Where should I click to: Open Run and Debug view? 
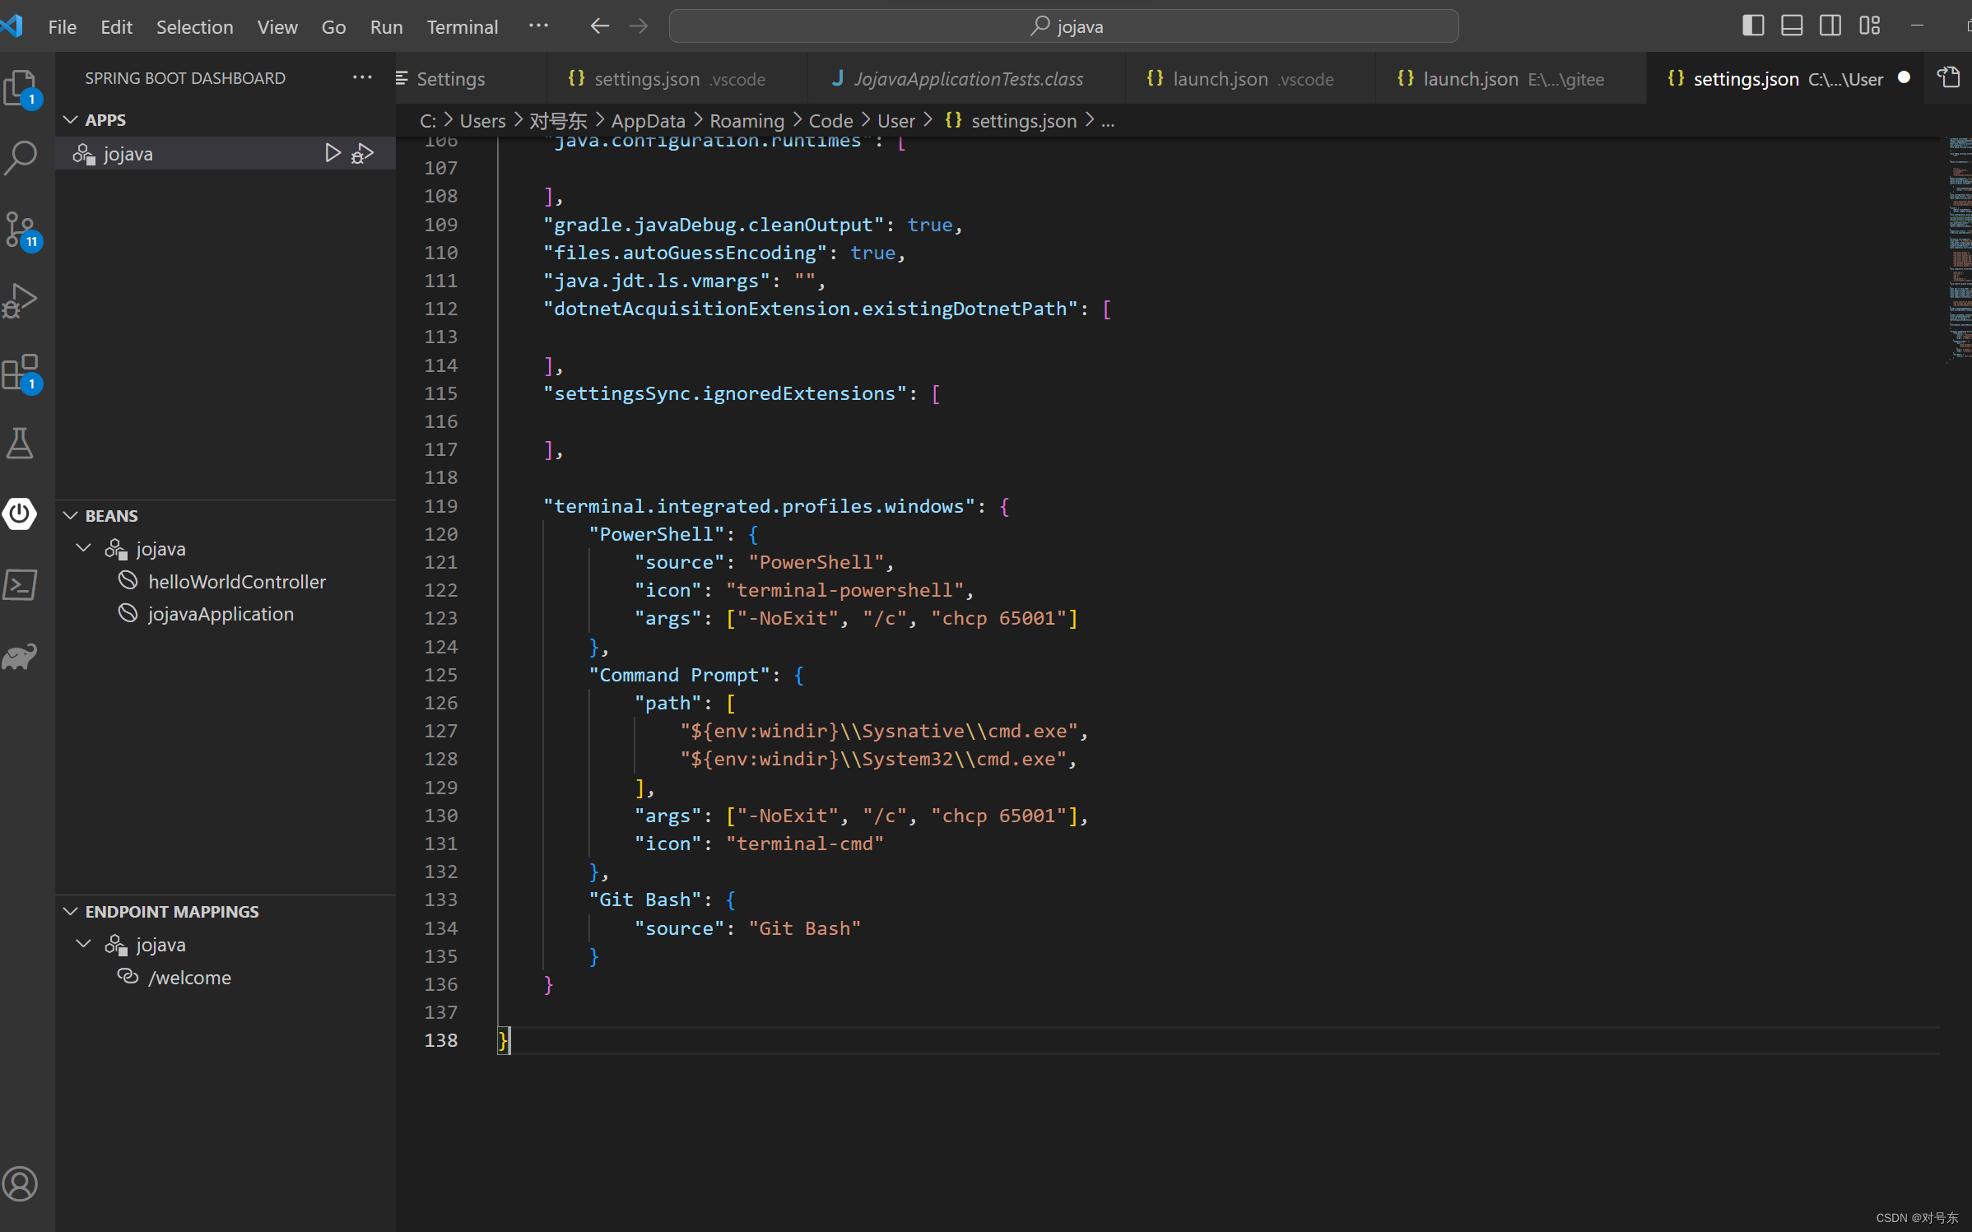20,300
